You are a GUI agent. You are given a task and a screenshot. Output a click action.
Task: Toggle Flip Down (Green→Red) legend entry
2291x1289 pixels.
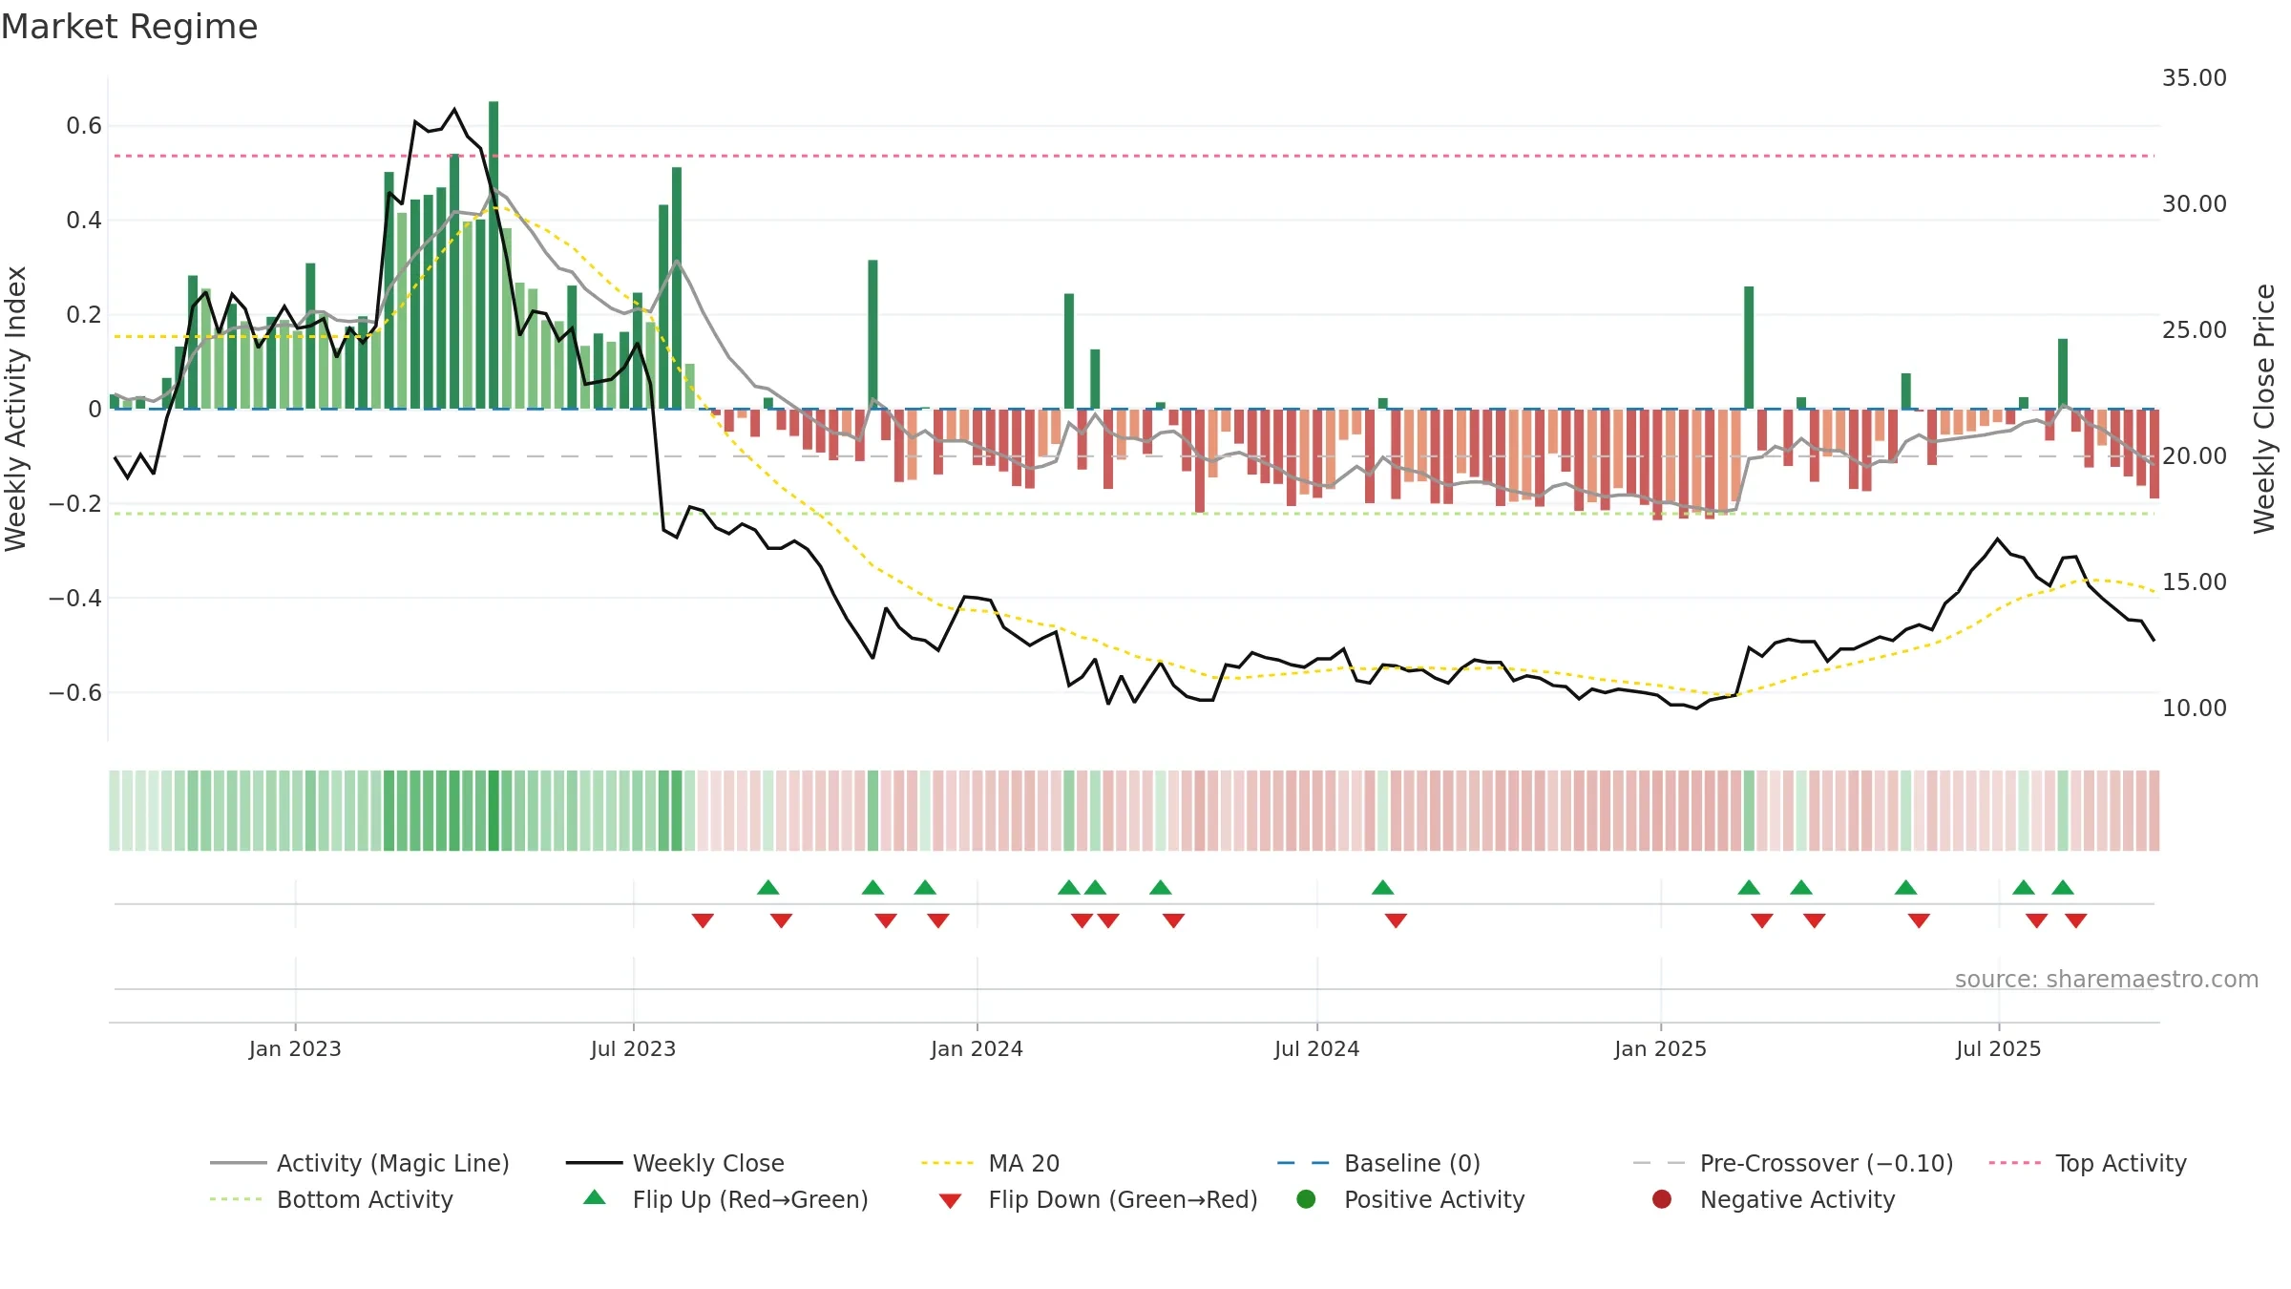(x=1098, y=1199)
